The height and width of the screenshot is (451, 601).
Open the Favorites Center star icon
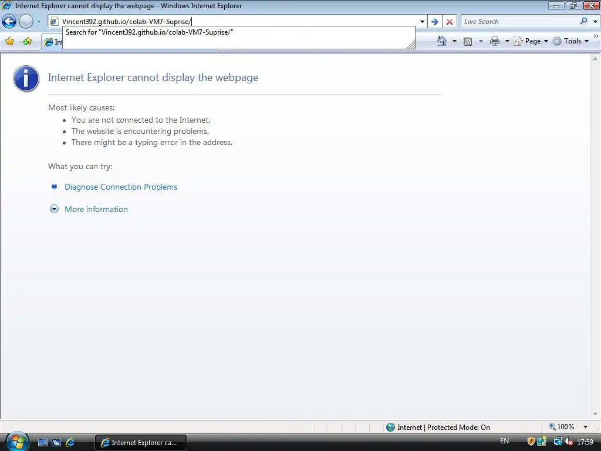tap(9, 41)
